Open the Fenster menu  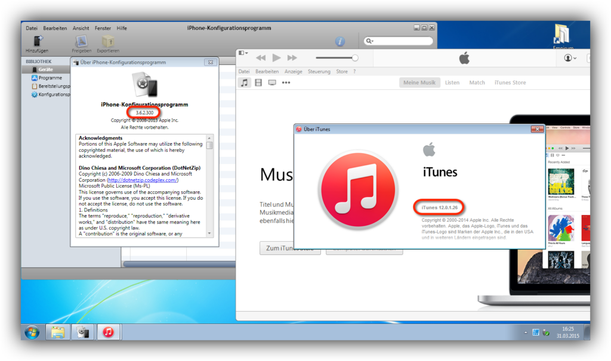[103, 28]
